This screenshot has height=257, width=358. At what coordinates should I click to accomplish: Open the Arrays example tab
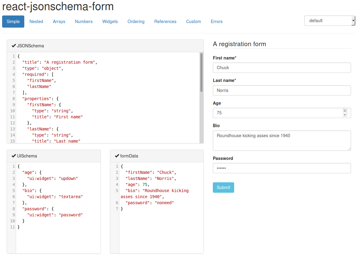click(x=59, y=22)
